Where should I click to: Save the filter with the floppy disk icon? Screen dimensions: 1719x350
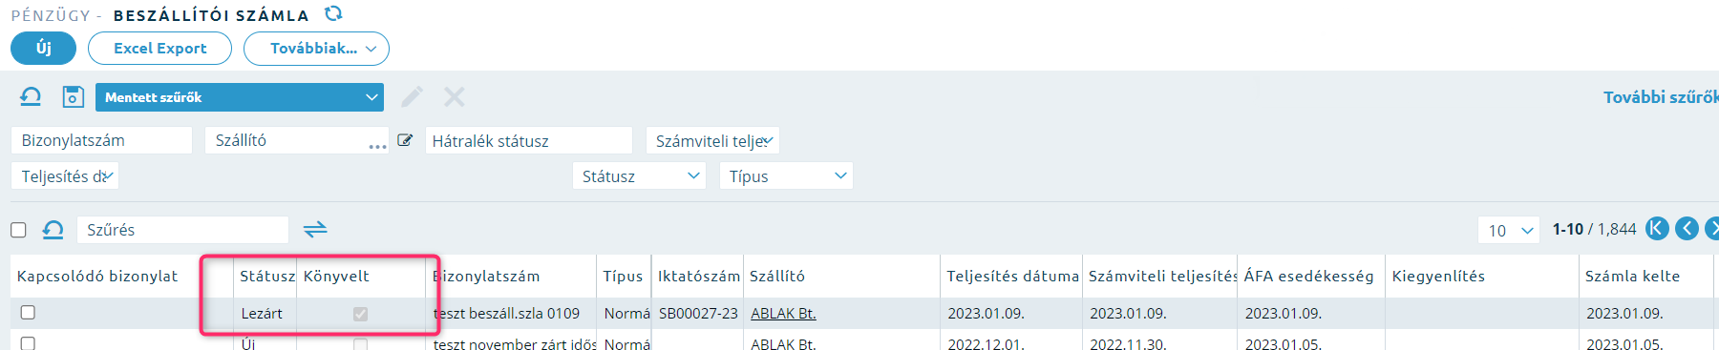click(x=73, y=96)
